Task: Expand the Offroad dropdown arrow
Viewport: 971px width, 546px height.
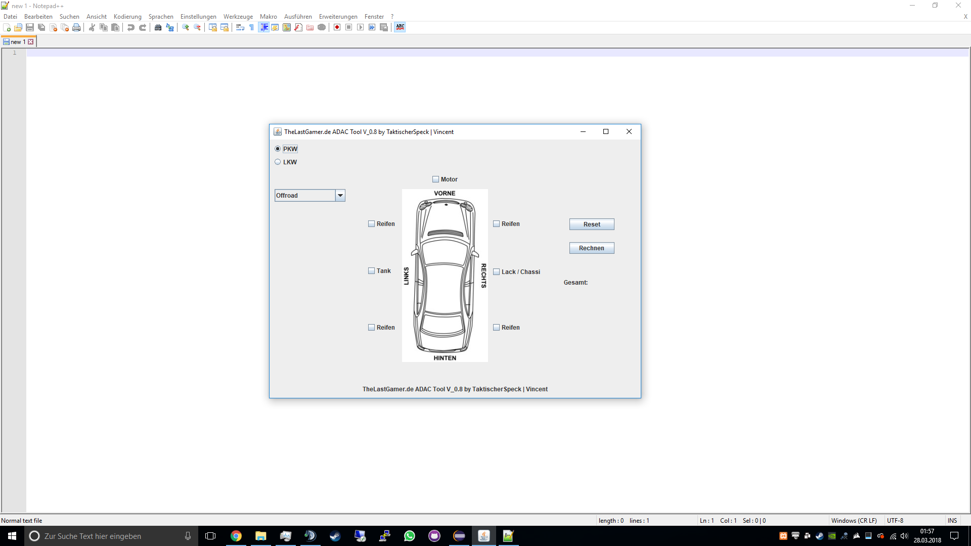Action: 340,196
